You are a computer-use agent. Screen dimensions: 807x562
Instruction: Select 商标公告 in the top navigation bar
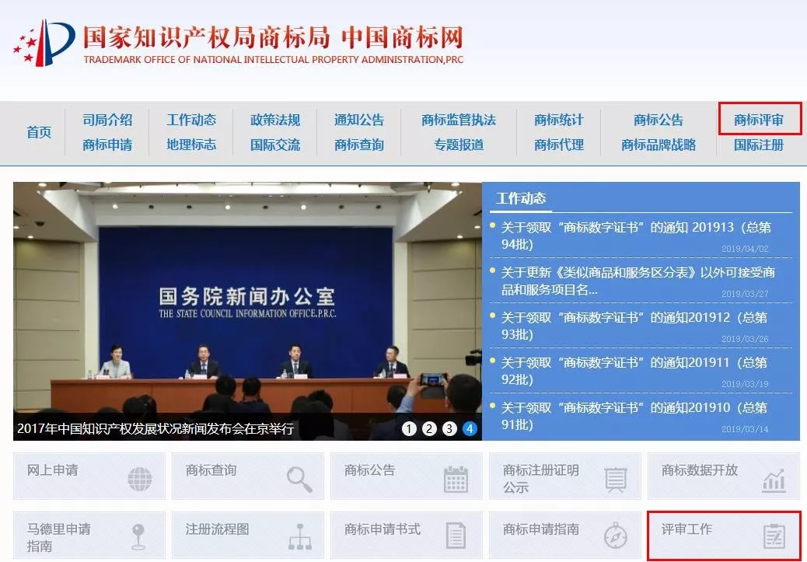click(659, 120)
